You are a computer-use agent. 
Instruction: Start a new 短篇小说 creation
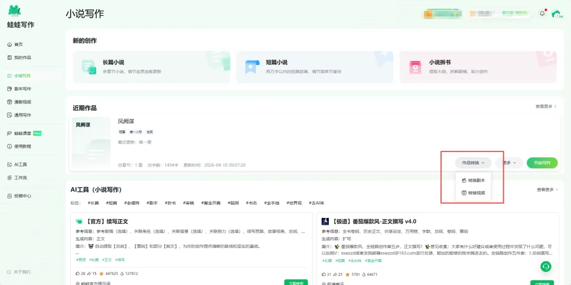pos(315,67)
